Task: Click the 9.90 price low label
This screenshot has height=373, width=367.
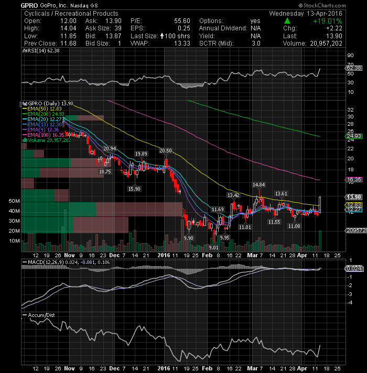Action: 189,238
